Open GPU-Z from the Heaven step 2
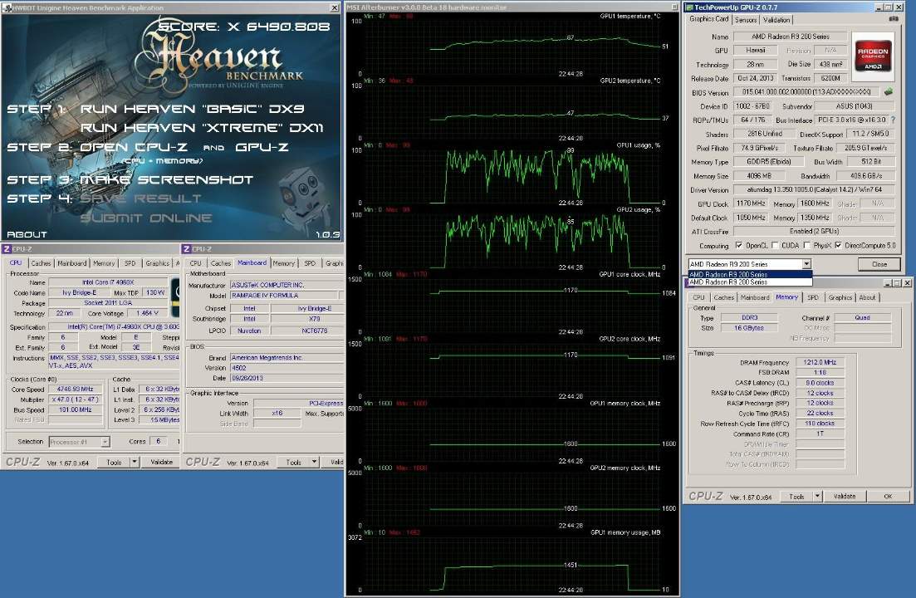Viewport: 916px width, 598px height. pos(262,147)
